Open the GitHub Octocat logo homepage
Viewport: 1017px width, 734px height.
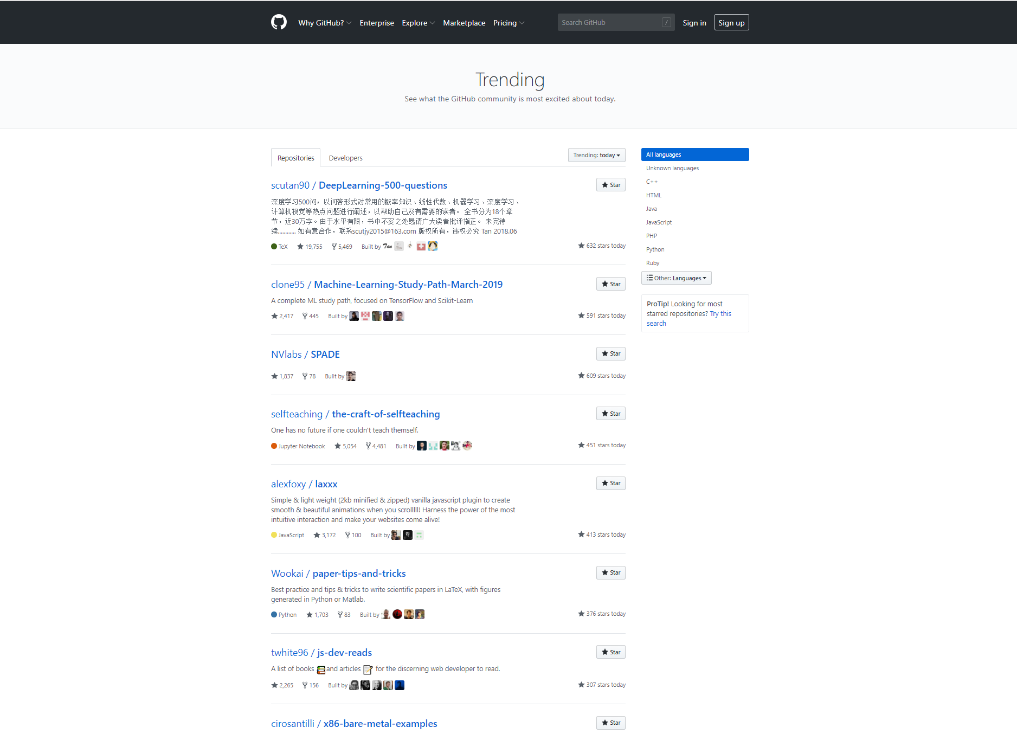tap(279, 22)
